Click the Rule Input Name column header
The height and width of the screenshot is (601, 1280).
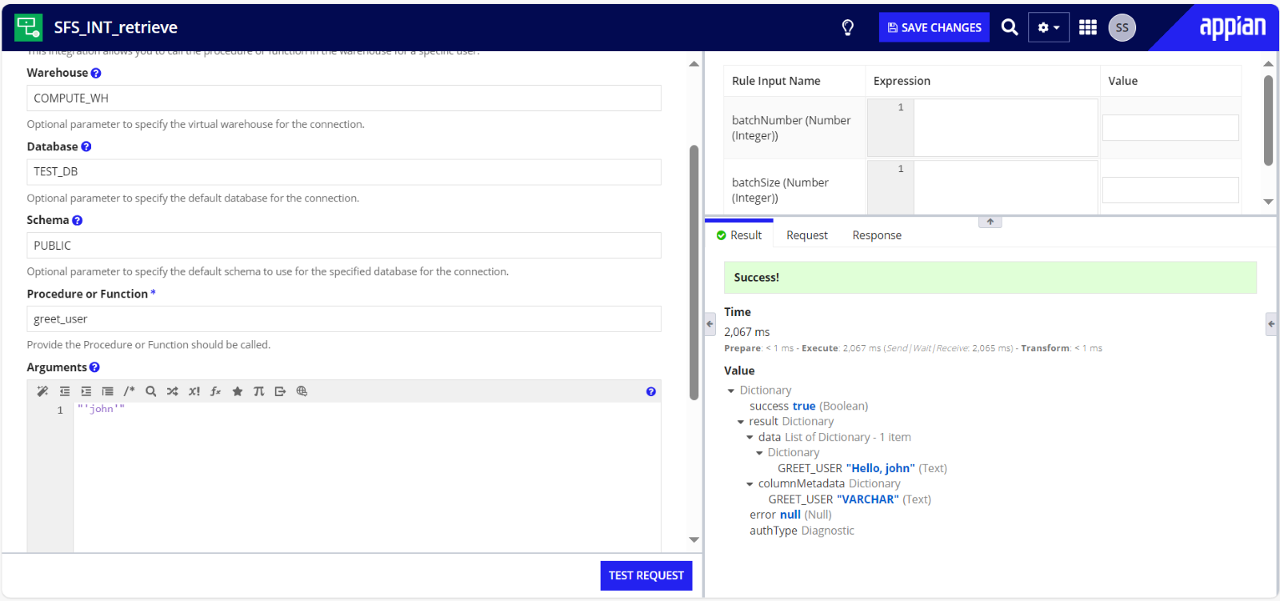point(776,81)
